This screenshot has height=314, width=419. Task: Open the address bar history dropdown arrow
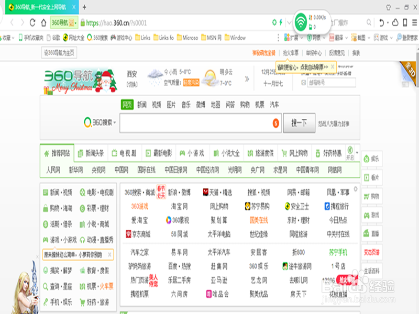click(289, 23)
